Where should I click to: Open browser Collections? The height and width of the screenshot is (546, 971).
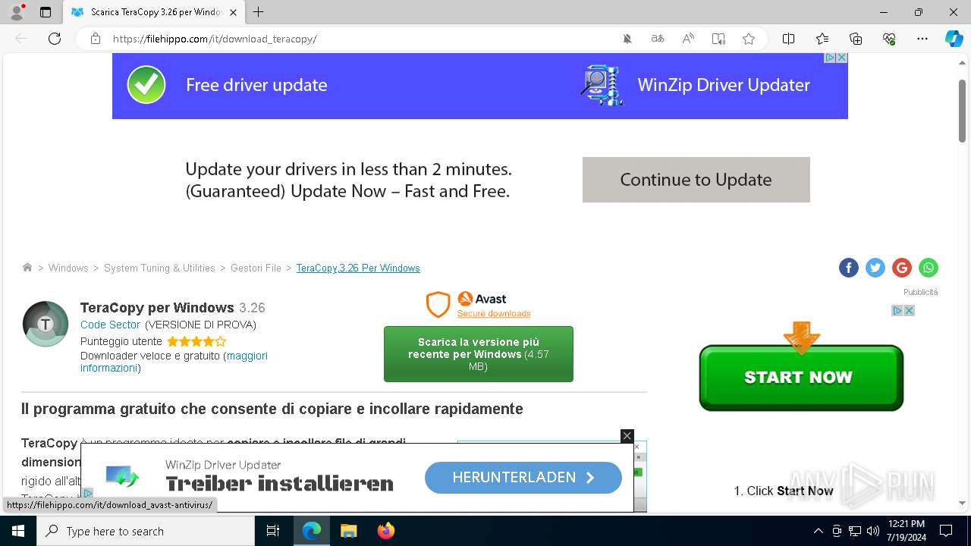[x=856, y=39]
